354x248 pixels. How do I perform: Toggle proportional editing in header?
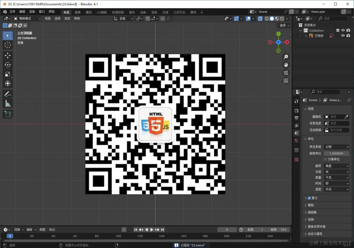[163, 19]
